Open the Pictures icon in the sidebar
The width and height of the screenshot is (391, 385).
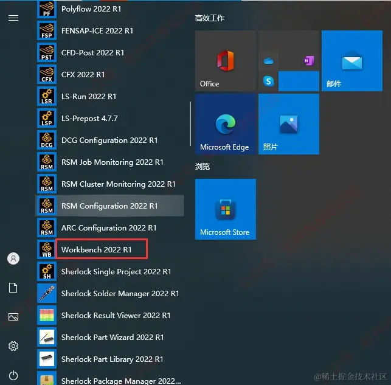tap(13, 317)
